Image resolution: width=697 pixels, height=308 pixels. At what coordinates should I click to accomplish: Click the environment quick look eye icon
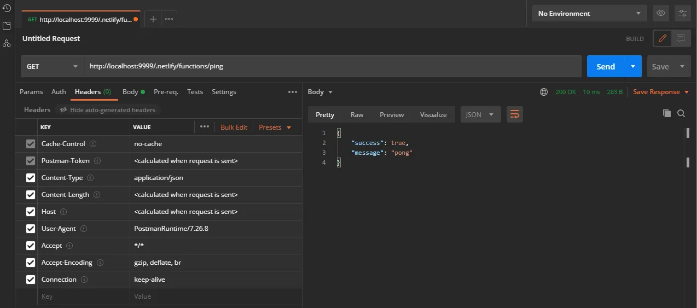(661, 13)
